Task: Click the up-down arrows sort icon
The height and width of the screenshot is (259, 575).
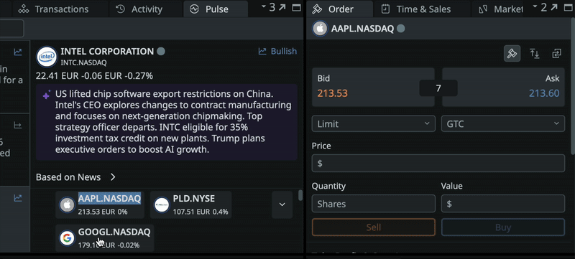Action: coord(534,54)
